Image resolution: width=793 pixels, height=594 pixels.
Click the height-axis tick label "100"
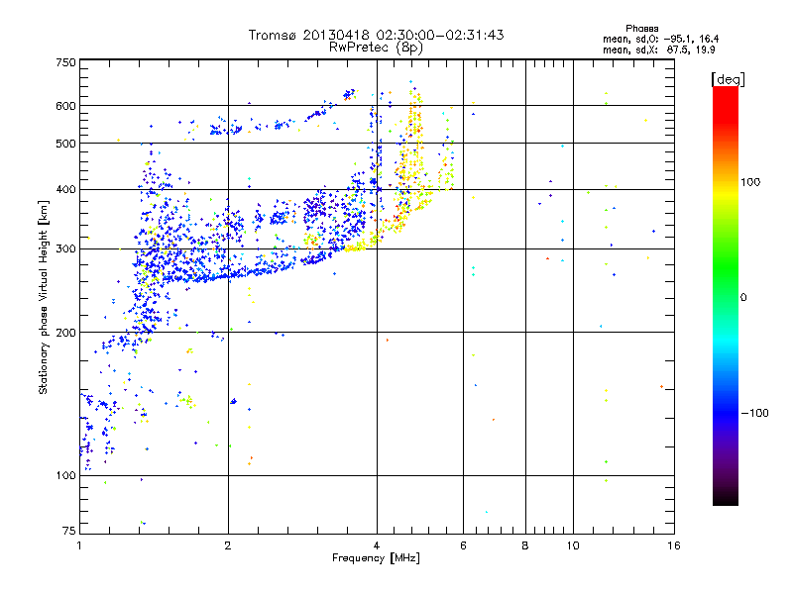pos(65,475)
